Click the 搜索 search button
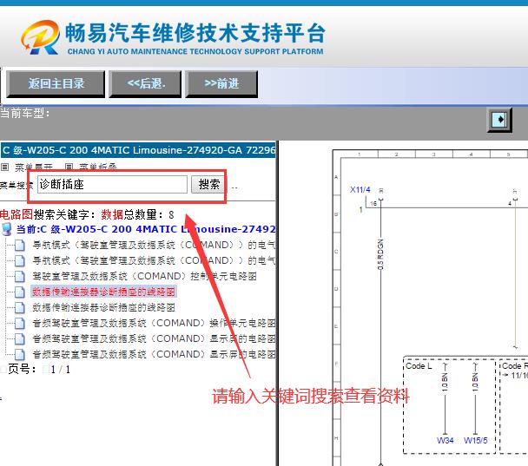Viewport: 528px width, 466px height. 208,184
